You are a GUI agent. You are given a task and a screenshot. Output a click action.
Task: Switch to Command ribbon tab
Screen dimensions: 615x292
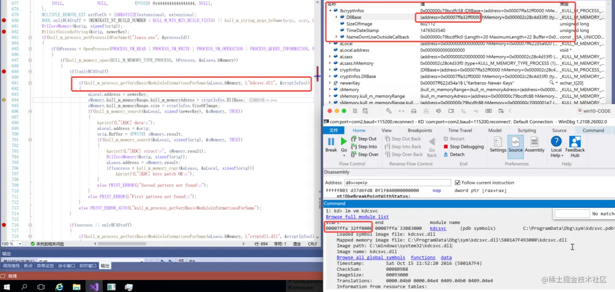click(x=593, y=131)
